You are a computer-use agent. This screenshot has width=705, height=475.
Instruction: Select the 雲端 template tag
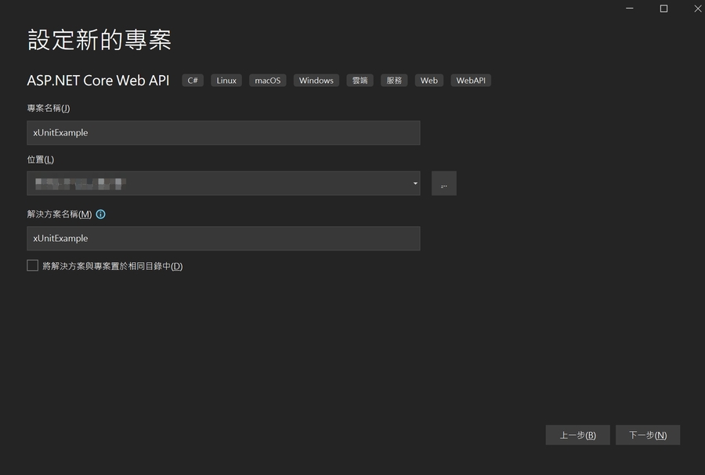point(360,80)
